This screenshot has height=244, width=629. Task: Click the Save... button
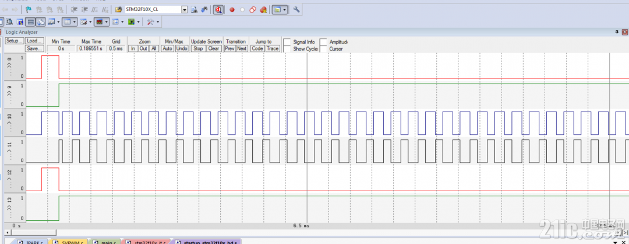click(x=34, y=48)
